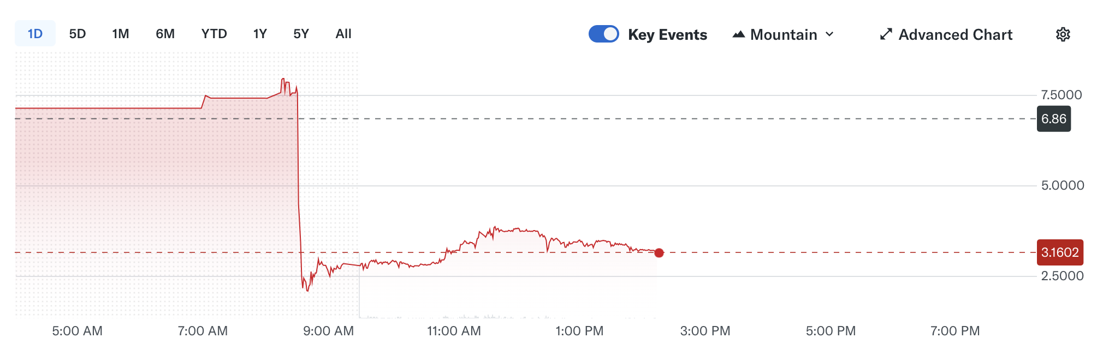Select the red price point marker on the chart
The height and width of the screenshot is (350, 1103).
pos(659,252)
